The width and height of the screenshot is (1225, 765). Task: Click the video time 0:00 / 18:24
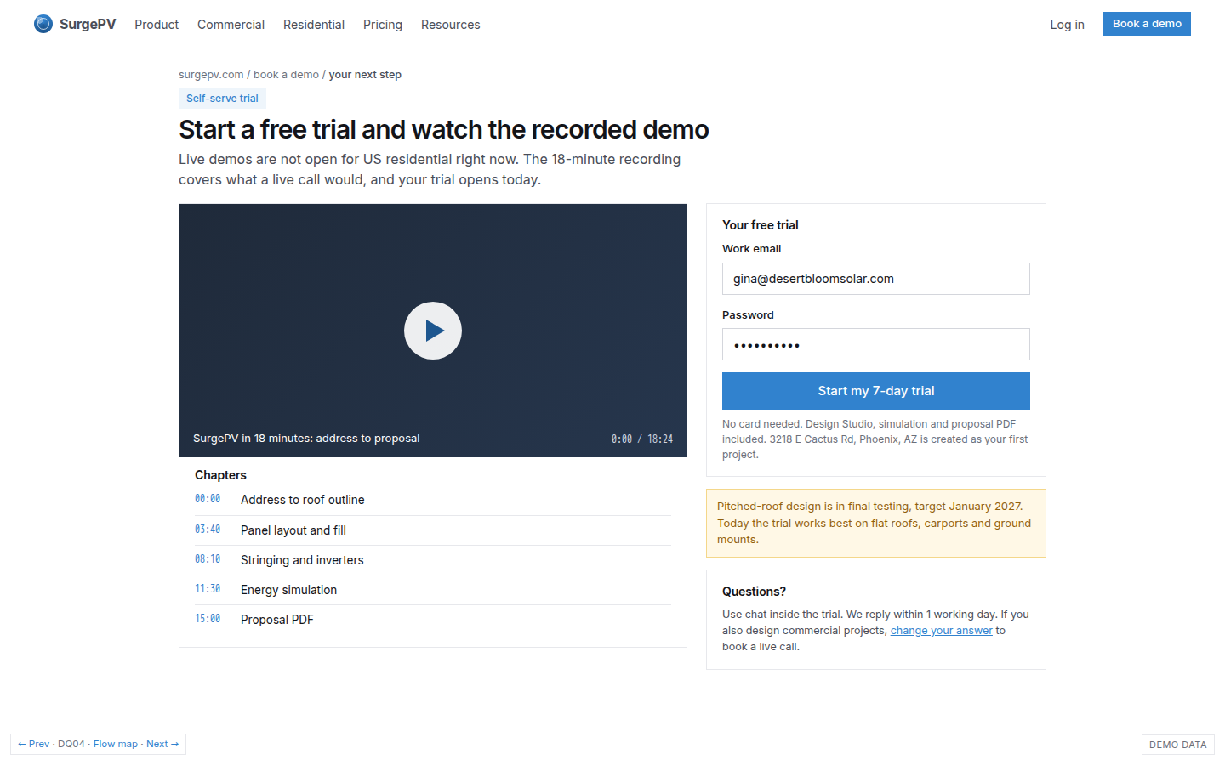642,439
